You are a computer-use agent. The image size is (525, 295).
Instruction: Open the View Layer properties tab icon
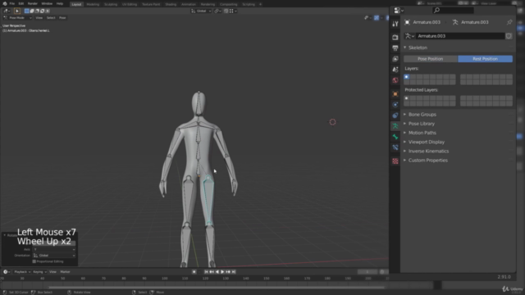[395, 58]
